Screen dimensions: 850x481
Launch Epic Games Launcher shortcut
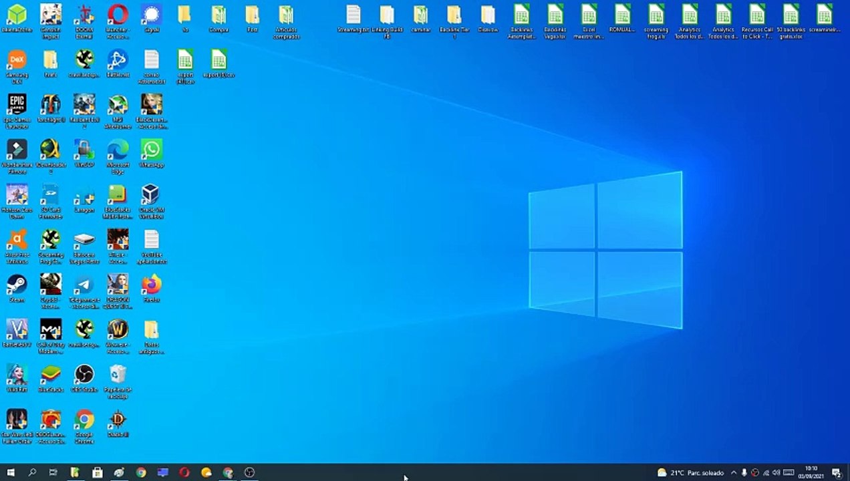point(17,111)
